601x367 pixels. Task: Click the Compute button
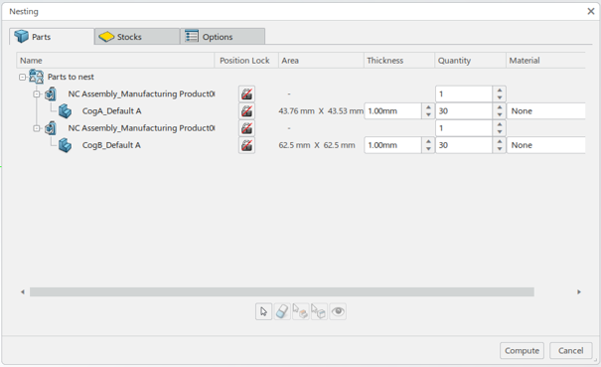click(x=522, y=350)
